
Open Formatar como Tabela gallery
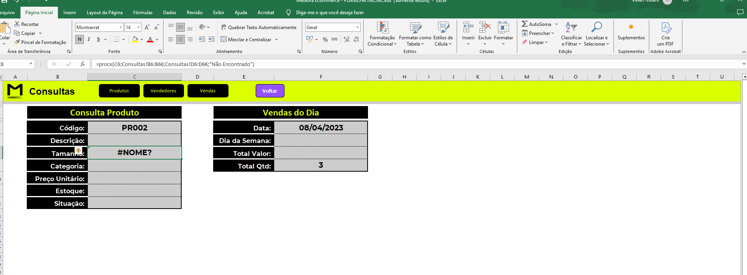click(x=415, y=34)
